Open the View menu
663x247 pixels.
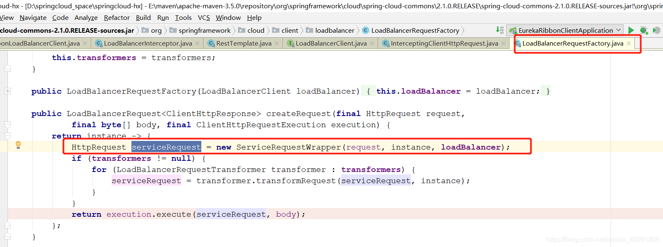tap(7, 17)
